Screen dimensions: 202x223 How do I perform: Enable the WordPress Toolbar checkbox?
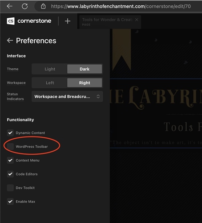pyautogui.click(x=10, y=147)
